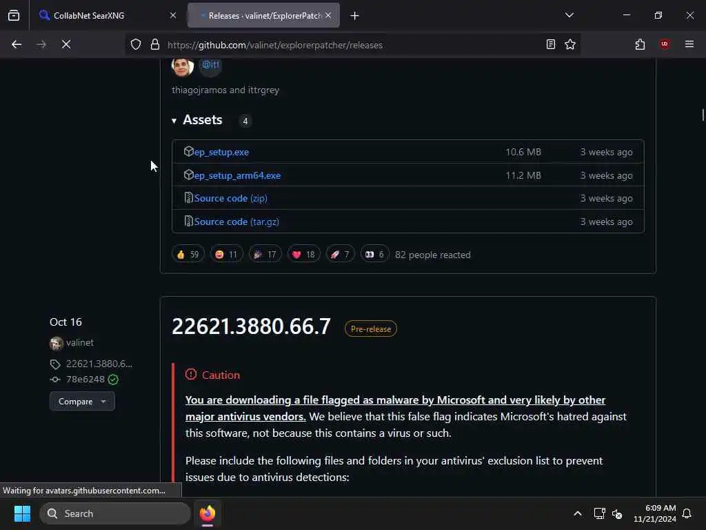Select size text 10.6 MB
Image resolution: width=706 pixels, height=530 pixels.
(523, 153)
